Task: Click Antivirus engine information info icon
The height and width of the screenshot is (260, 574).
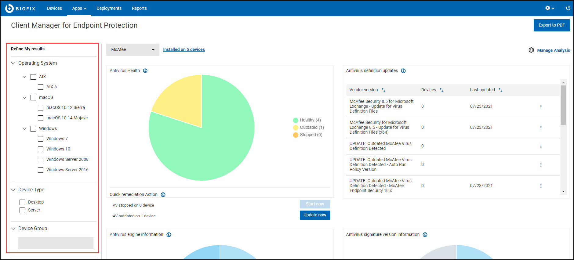Action: pos(169,235)
